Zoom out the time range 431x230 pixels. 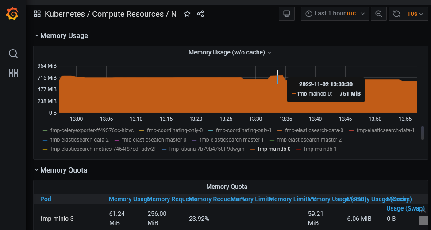(379, 14)
